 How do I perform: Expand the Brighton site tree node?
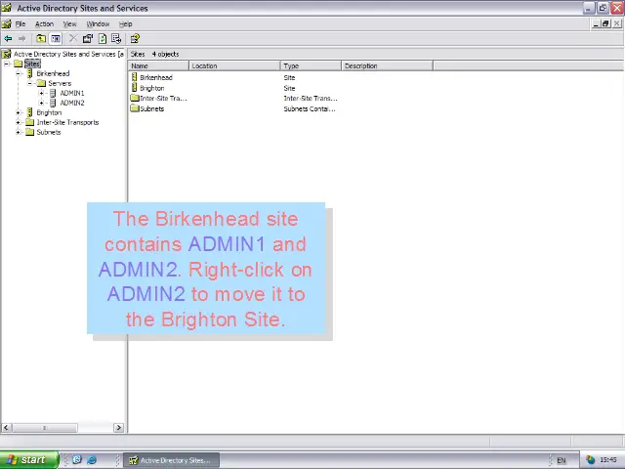click(x=19, y=112)
